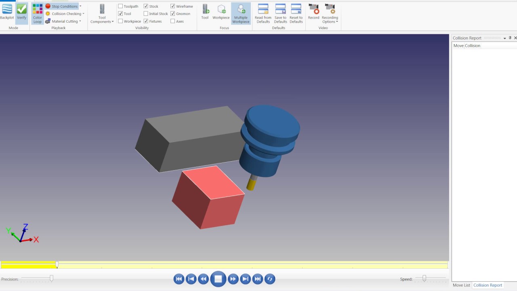
Task: Close the Collision Report panel
Action: (x=515, y=38)
